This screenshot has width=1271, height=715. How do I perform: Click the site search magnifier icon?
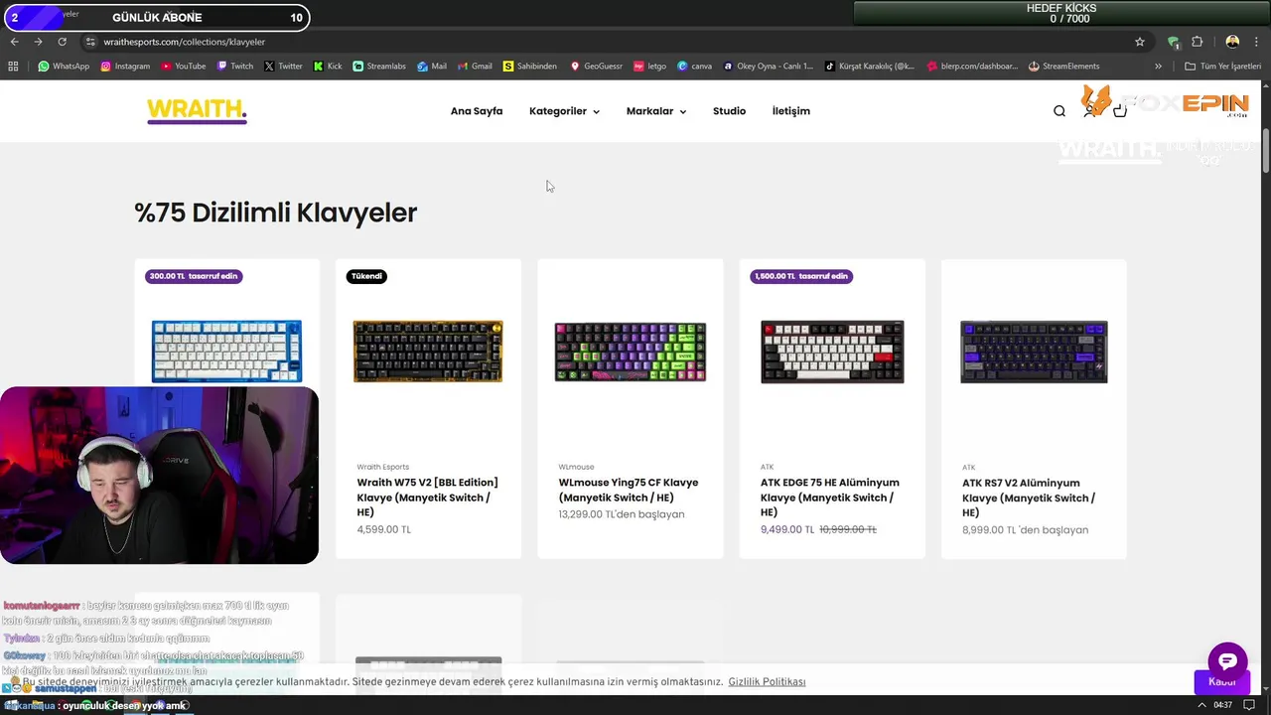pos(1059,111)
